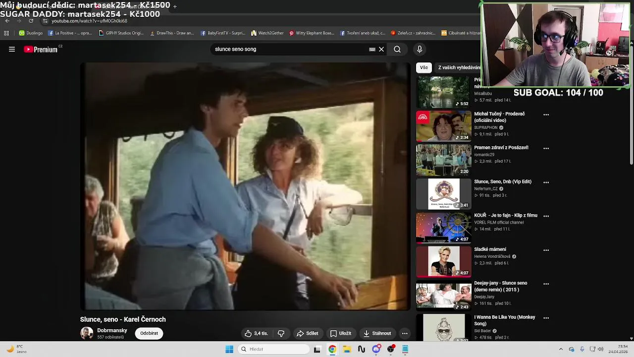Click Helena Vondráčková channel name
This screenshot has width=634, height=357.
pyautogui.click(x=492, y=256)
